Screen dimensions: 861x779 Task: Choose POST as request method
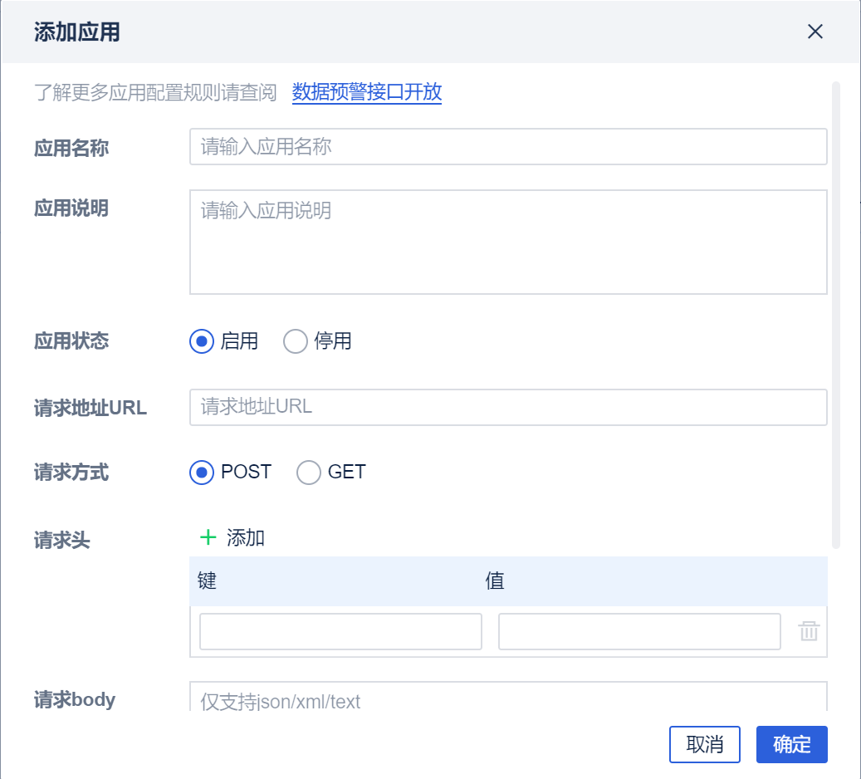[202, 473]
